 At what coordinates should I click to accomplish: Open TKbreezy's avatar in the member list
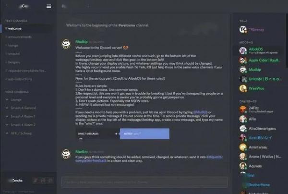tap(243, 29)
